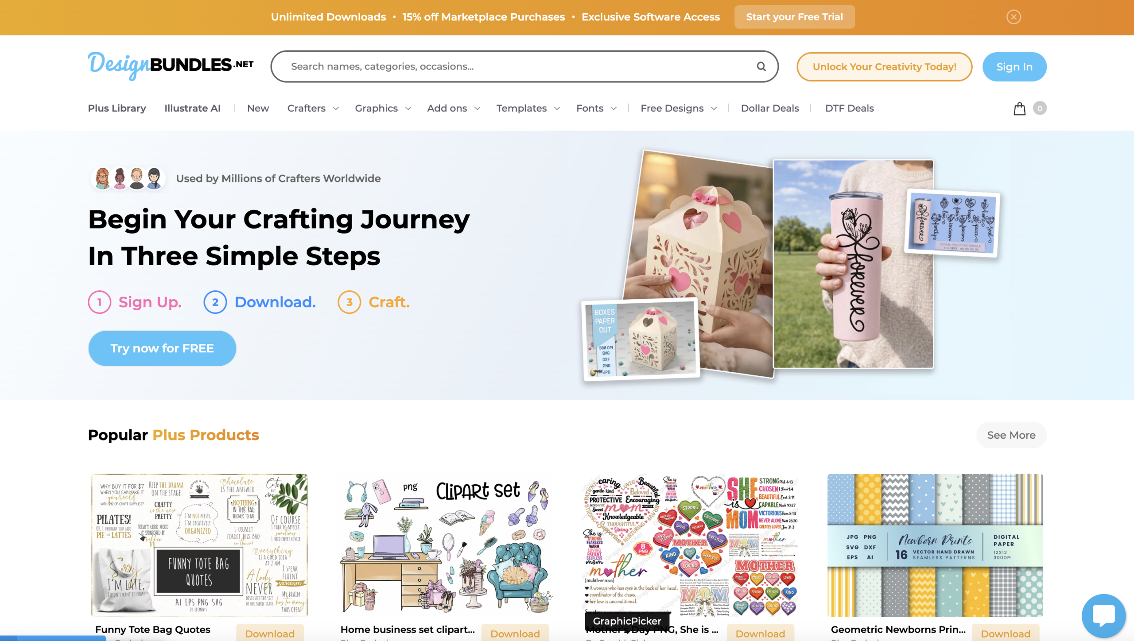
Task: Click the crafter avatars group
Action: [x=128, y=178]
